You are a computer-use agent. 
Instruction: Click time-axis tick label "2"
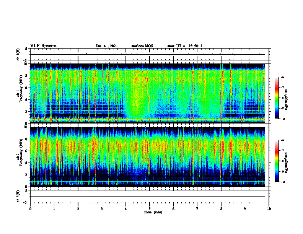[x=78, y=209]
